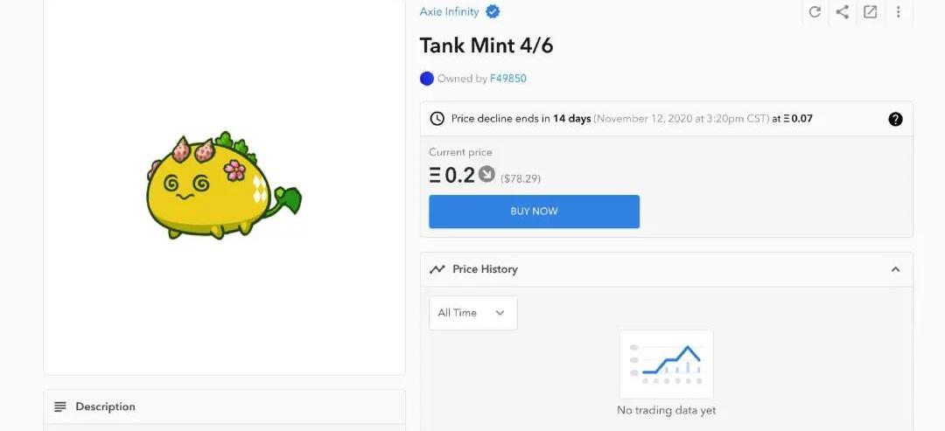Click the no trading data chart placeholder
This screenshot has width=945, height=431.
(667, 365)
